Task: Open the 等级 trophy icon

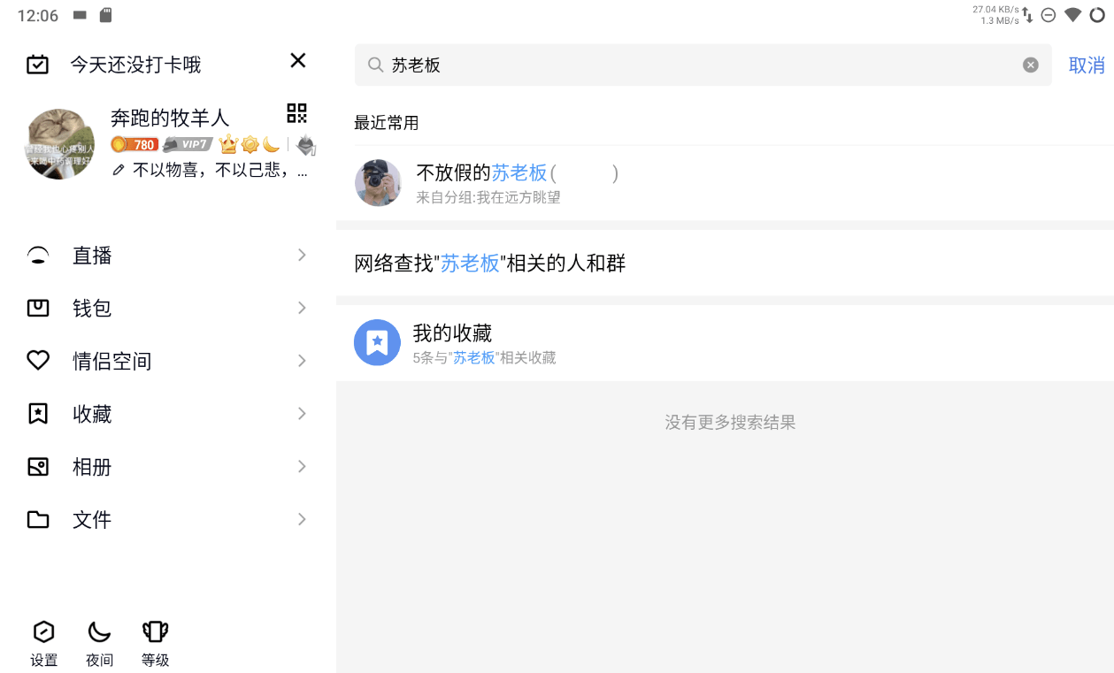Action: click(155, 643)
